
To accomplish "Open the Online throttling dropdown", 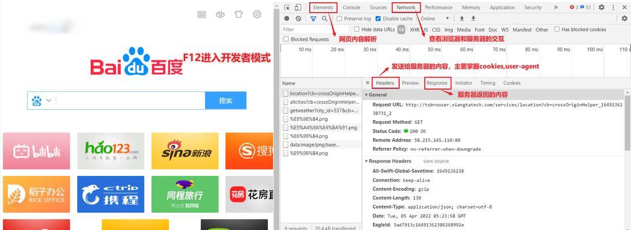I will click(435, 18).
